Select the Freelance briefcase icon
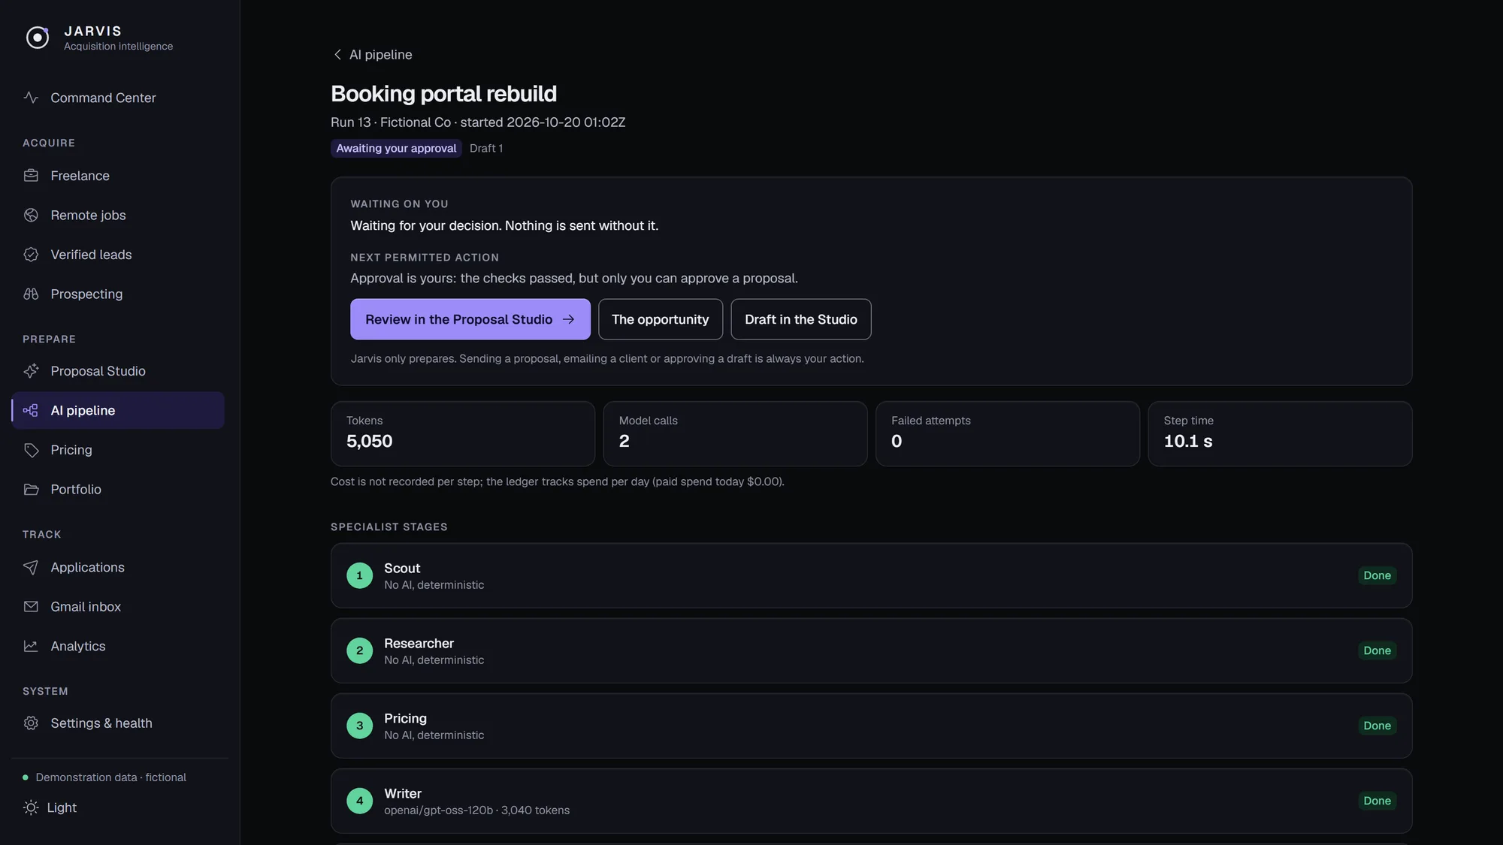 (31, 176)
